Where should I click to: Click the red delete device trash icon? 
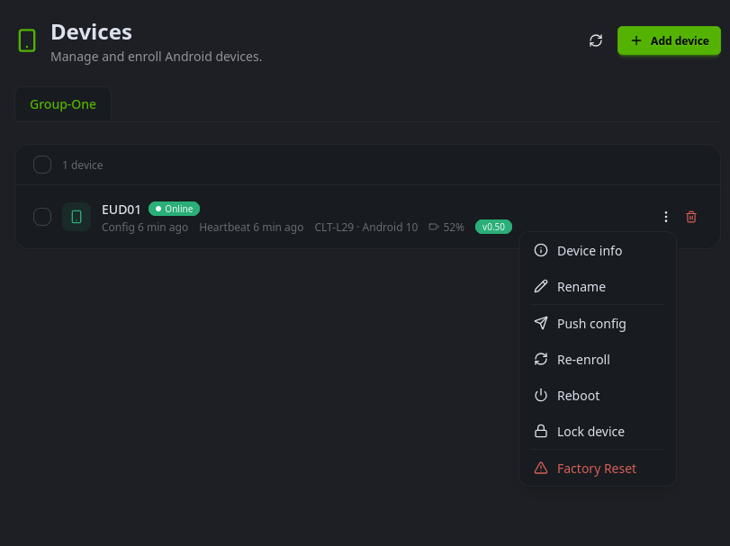click(691, 217)
